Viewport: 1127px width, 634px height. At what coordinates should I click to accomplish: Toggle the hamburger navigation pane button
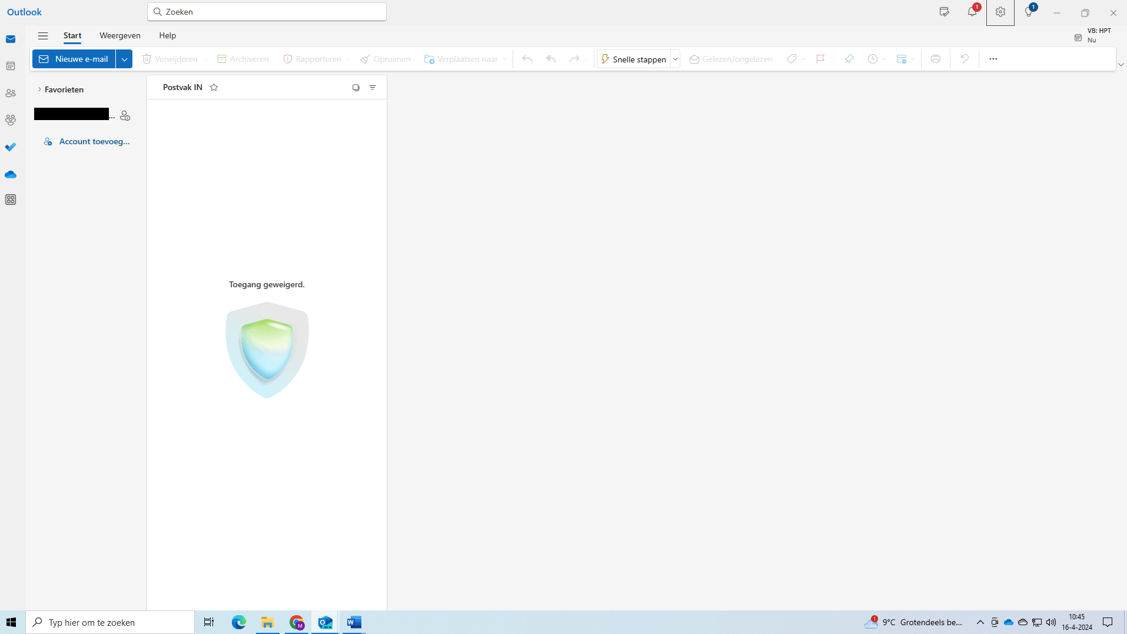(x=43, y=36)
